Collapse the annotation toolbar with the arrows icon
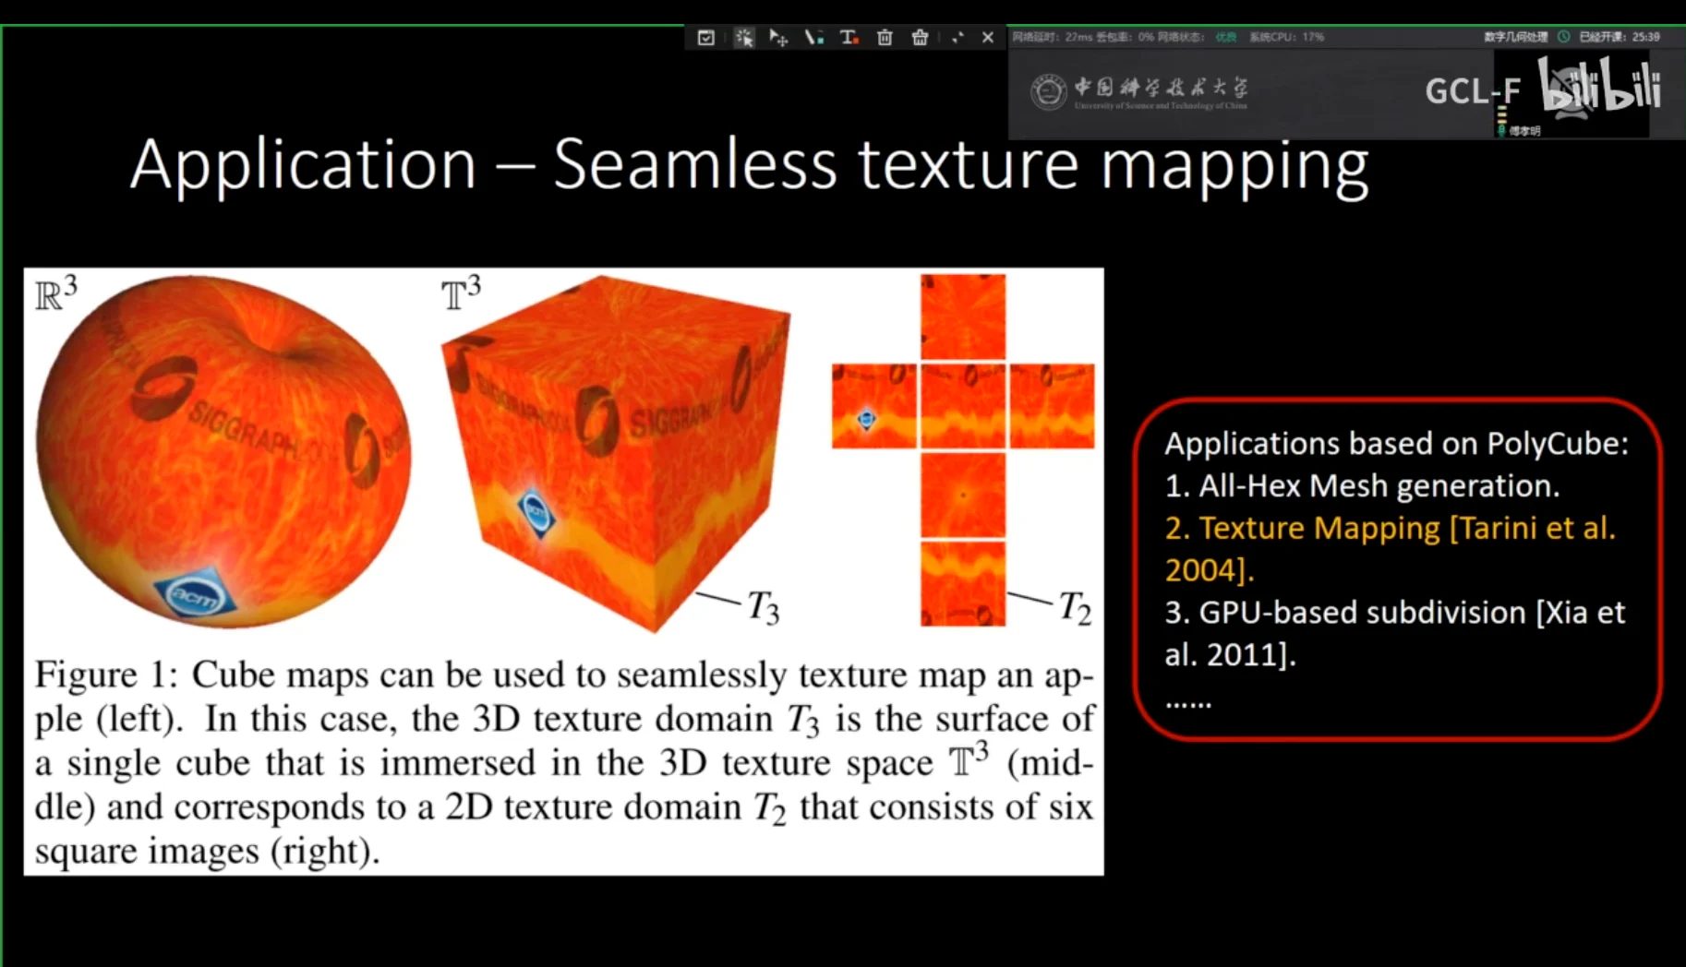 pyautogui.click(x=957, y=38)
